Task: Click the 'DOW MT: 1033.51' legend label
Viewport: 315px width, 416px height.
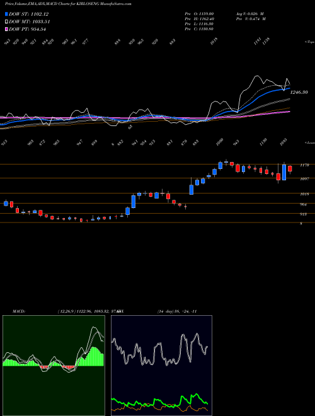Action: pyautogui.click(x=30, y=22)
